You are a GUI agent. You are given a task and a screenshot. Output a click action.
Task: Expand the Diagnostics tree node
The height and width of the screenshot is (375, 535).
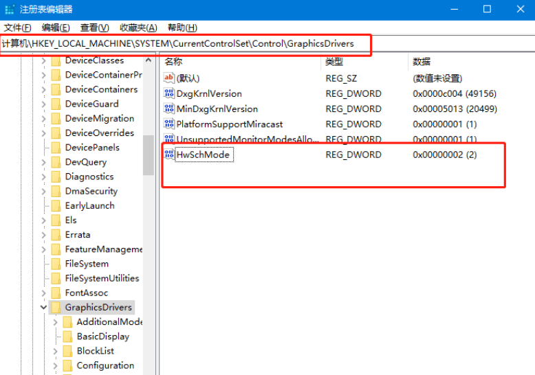coord(44,177)
